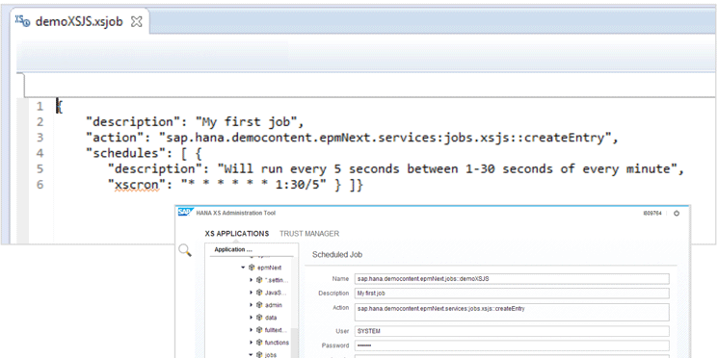Switch to XS APPLICATIONS tab
The height and width of the screenshot is (358, 718).
(237, 234)
